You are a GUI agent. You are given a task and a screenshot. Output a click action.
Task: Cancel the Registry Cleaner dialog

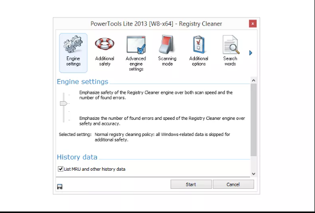click(x=233, y=184)
